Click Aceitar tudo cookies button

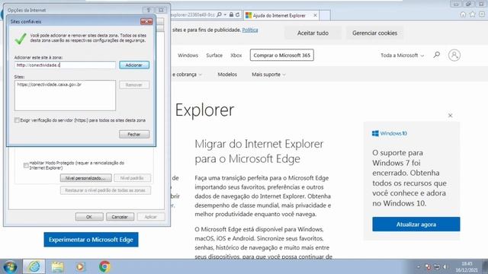coord(313,33)
